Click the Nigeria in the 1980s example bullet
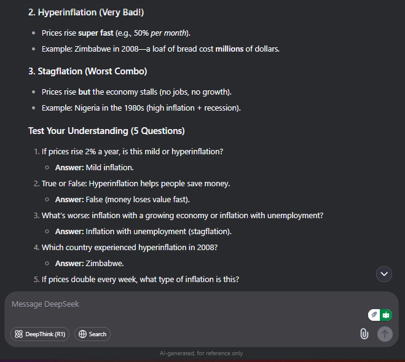Image resolution: width=405 pixels, height=362 pixels. pyautogui.click(x=141, y=108)
